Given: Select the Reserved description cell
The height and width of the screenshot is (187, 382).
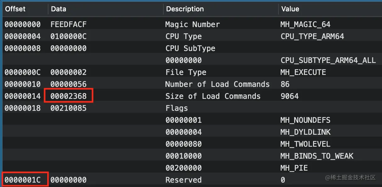Looking at the screenshot, I should [x=183, y=180].
